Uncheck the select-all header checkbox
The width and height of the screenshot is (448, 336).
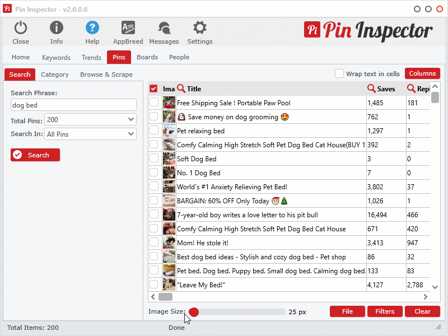point(153,88)
